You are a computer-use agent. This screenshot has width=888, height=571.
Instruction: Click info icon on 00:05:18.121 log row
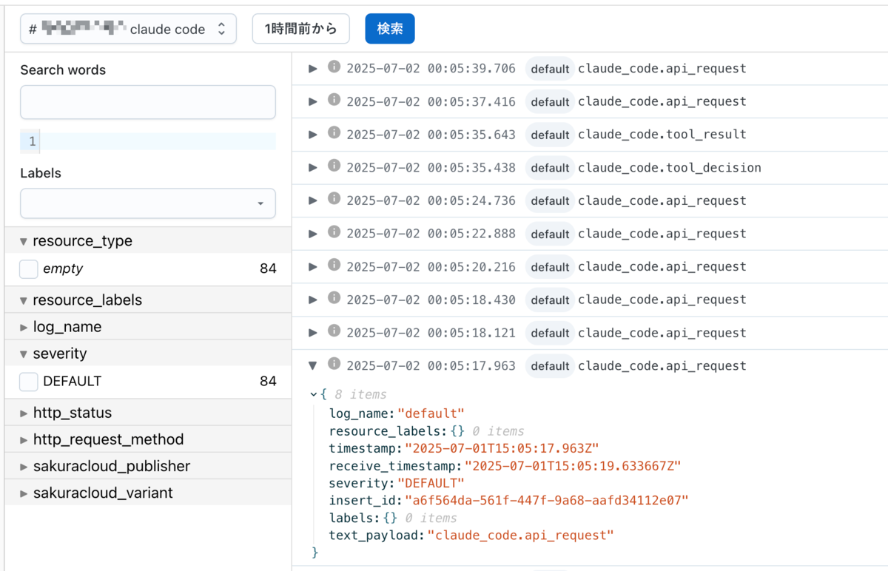coord(334,331)
